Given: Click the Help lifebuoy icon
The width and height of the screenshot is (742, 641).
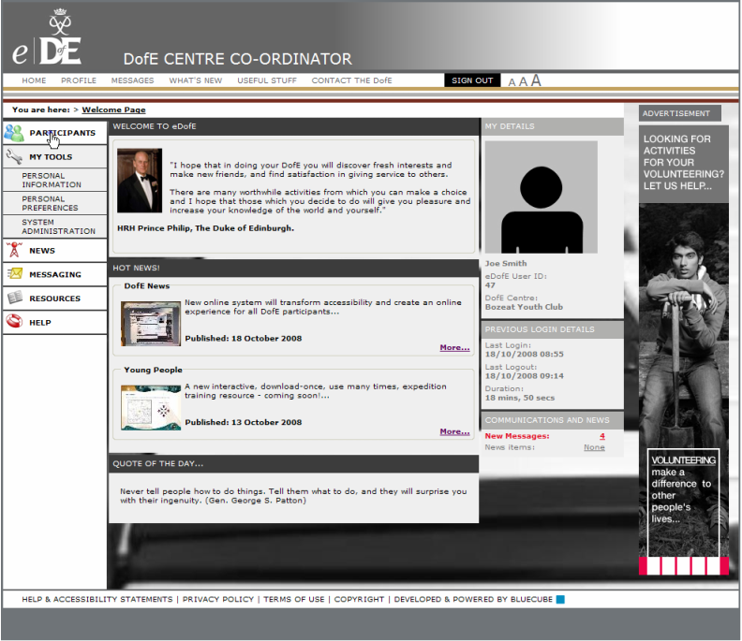Looking at the screenshot, I should click(14, 323).
